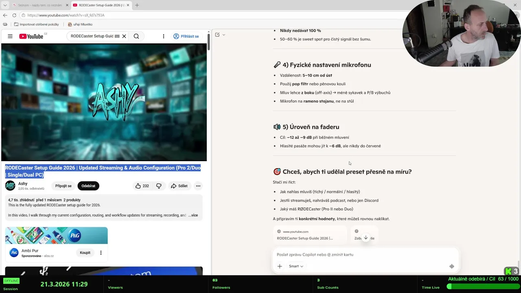Clear the YouTube search box text
This screenshot has height=293, width=521.
(124, 36)
